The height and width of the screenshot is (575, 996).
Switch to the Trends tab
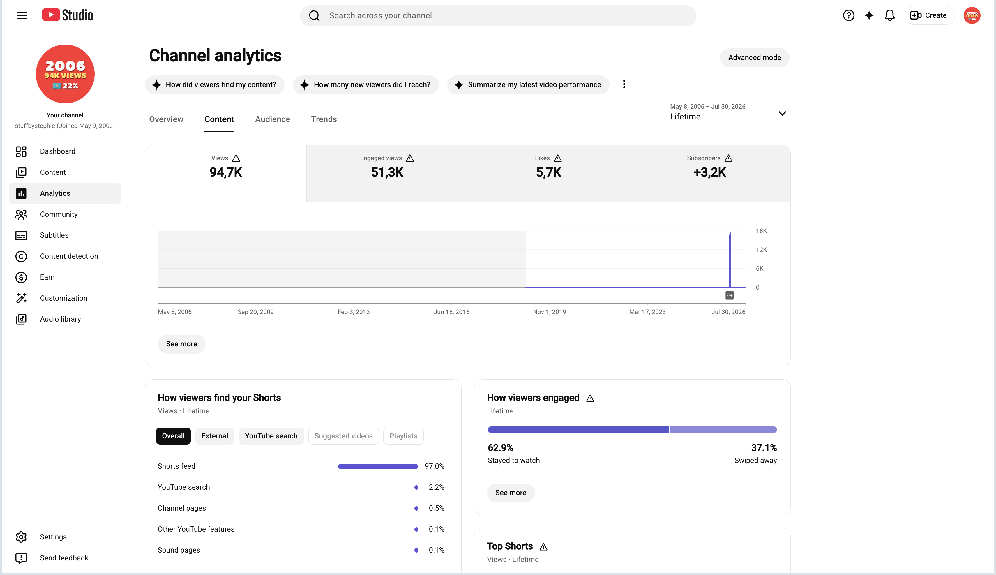324,119
